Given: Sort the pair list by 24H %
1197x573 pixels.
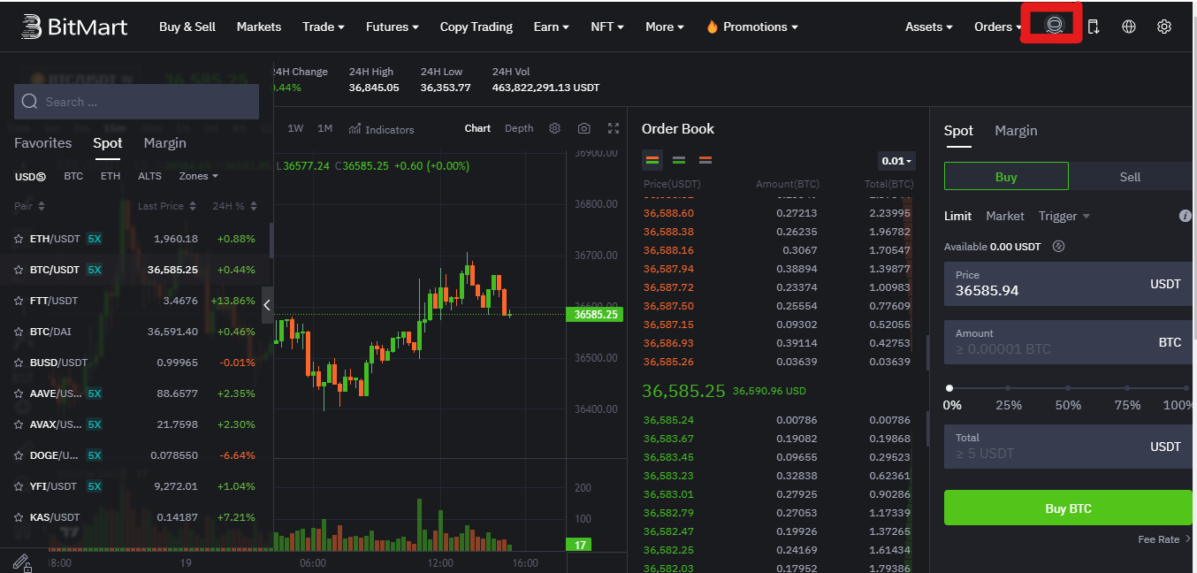Looking at the screenshot, I should tap(234, 206).
